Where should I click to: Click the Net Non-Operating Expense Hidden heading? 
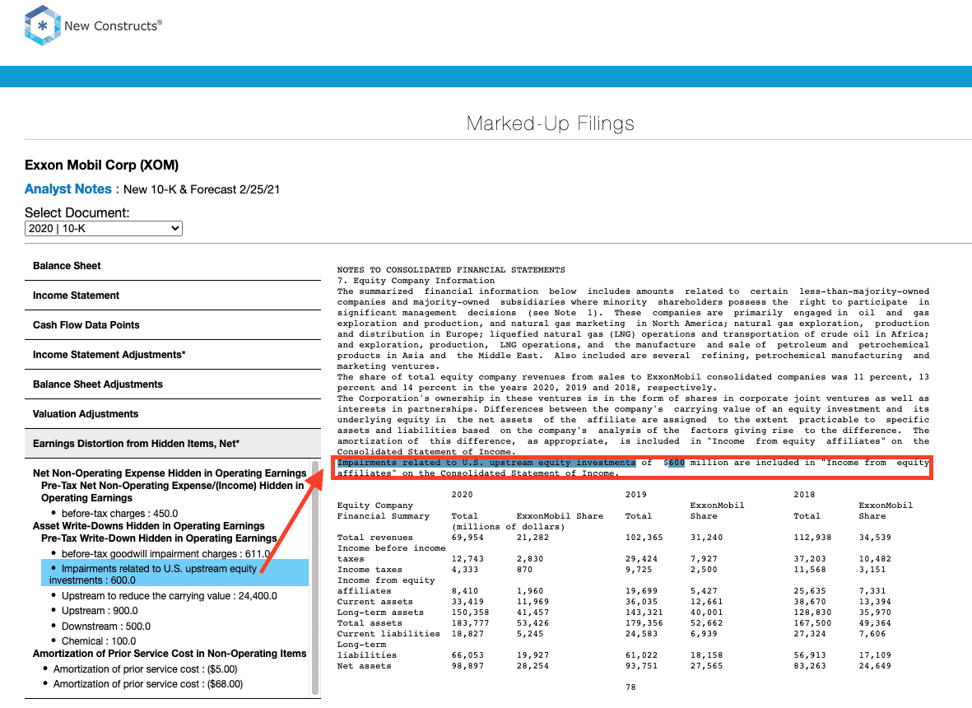170,473
